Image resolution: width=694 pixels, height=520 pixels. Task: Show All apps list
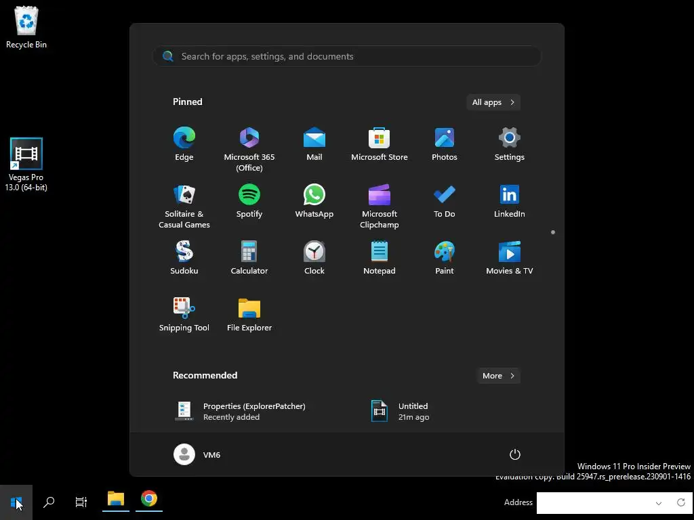[x=493, y=102]
